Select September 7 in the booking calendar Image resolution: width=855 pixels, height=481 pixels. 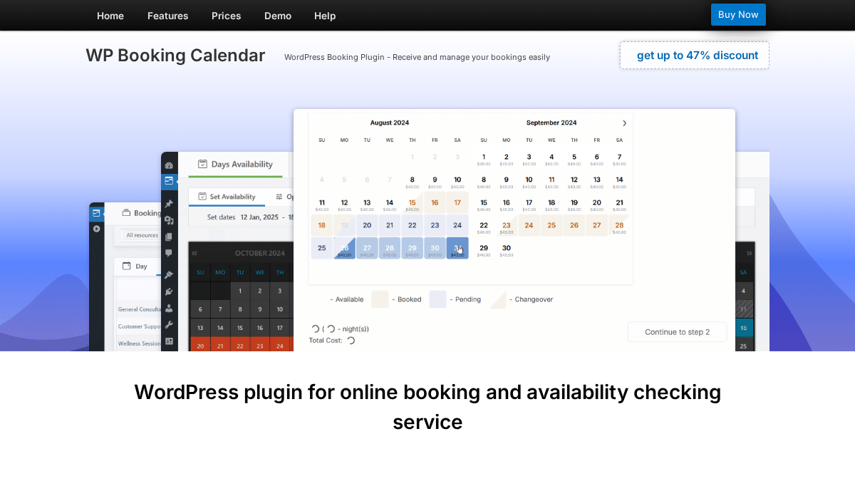tap(619, 157)
